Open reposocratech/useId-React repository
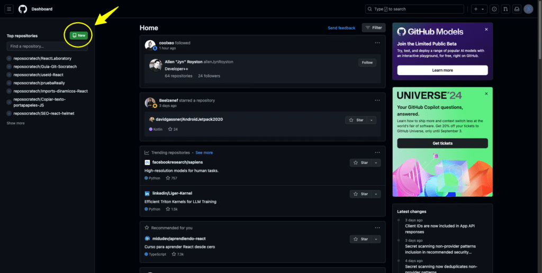The image size is (542, 273). (x=38, y=75)
